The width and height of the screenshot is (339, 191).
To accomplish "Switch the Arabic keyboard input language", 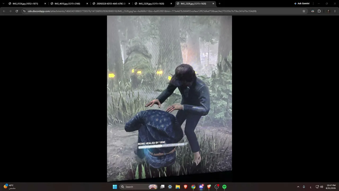I will 311,187.
